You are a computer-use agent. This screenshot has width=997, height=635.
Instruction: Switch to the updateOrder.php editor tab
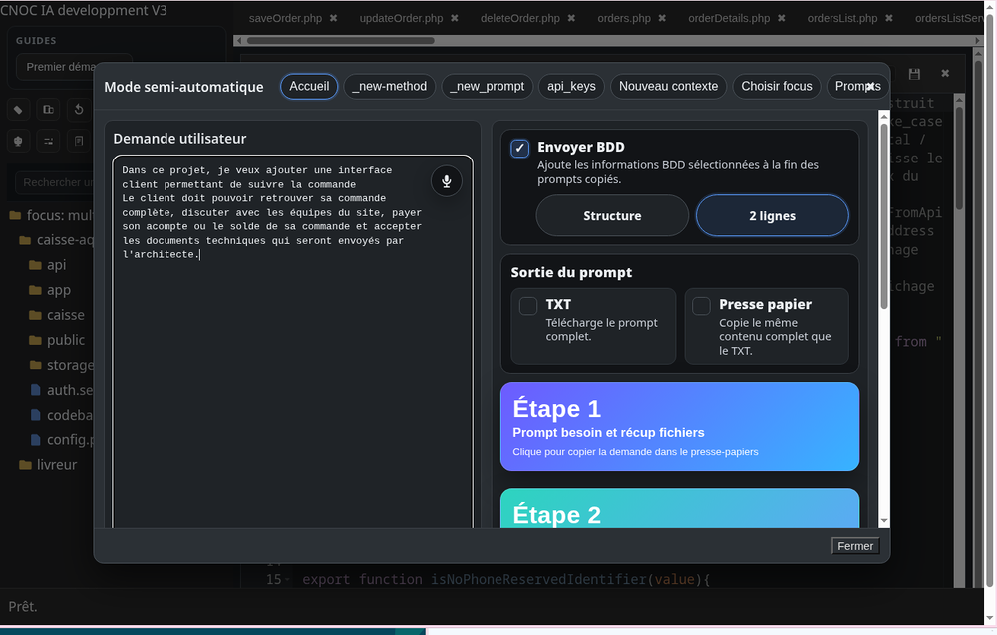(x=401, y=18)
